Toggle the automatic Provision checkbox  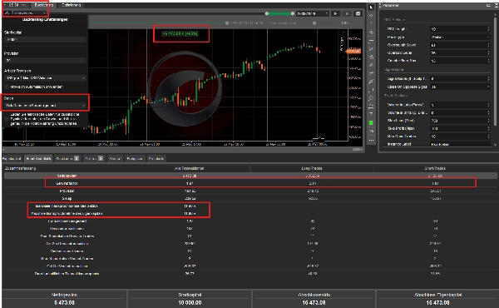click(x=7, y=87)
